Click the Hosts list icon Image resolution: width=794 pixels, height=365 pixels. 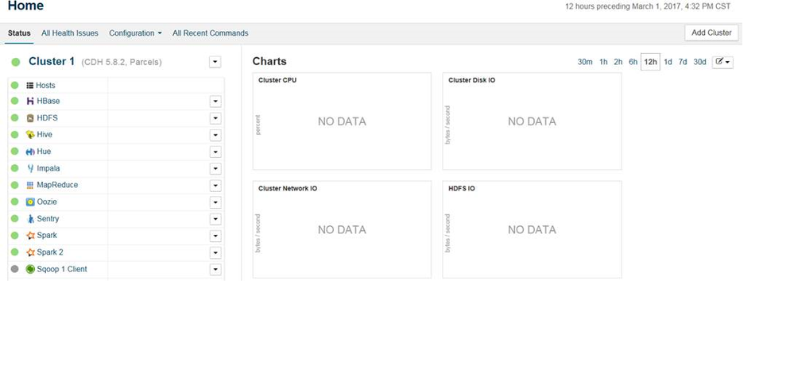coord(29,86)
